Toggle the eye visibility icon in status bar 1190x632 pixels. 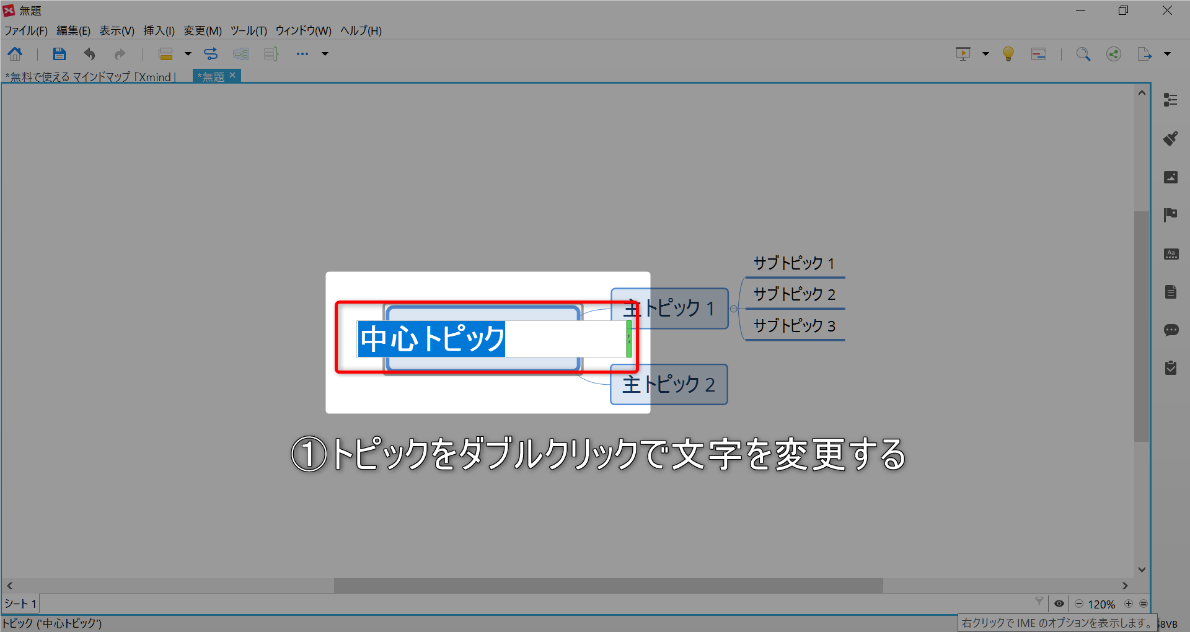point(1059,603)
